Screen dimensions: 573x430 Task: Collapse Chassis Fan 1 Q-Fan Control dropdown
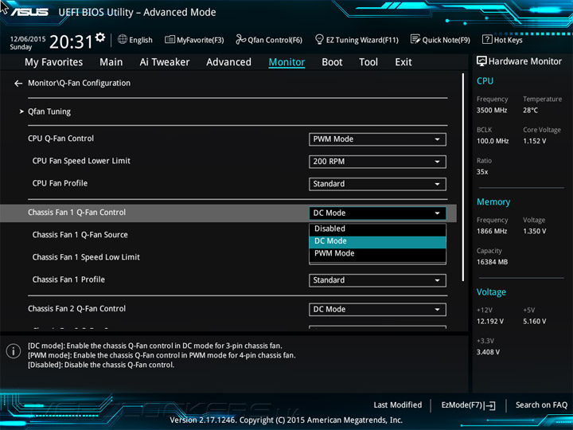377,213
